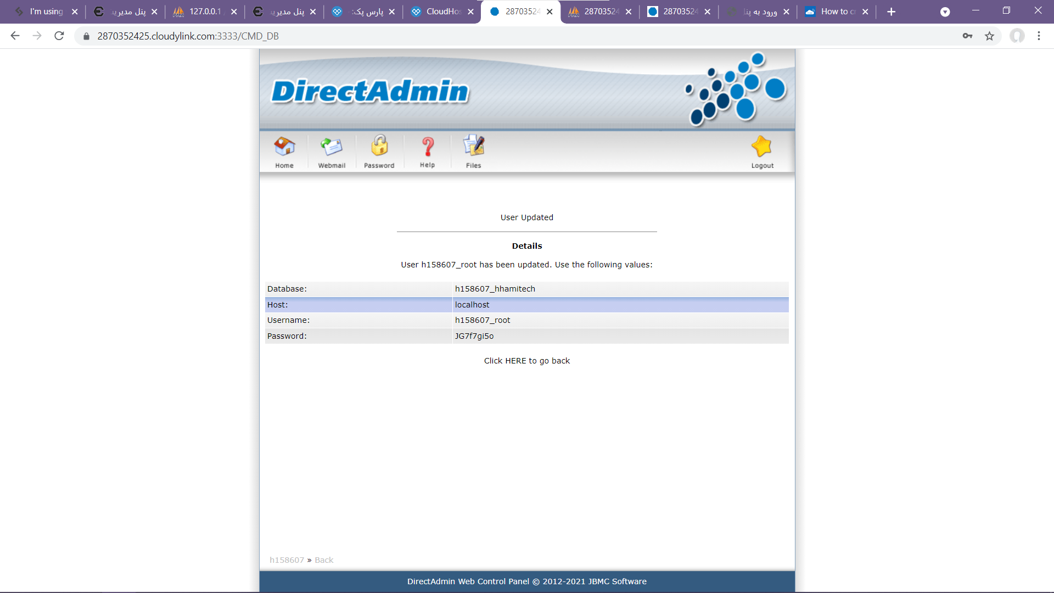Click the HERE link to go back
This screenshot has width=1054, height=593.
[x=515, y=361]
